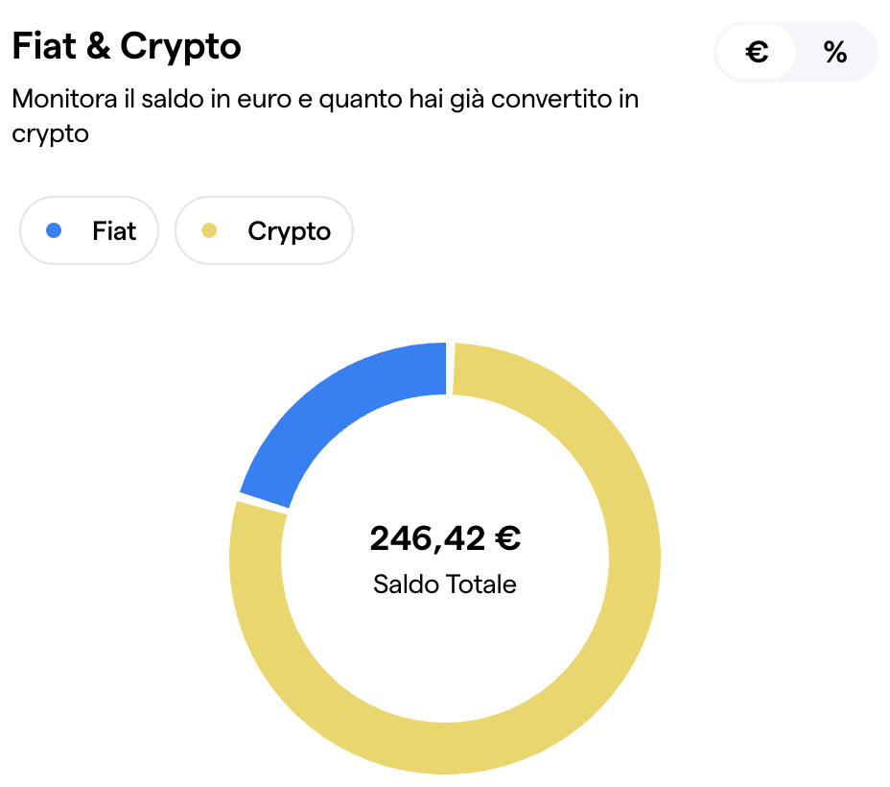The height and width of the screenshot is (787, 890).
Task: Click the Saldo Totale label
Action: coord(445,584)
